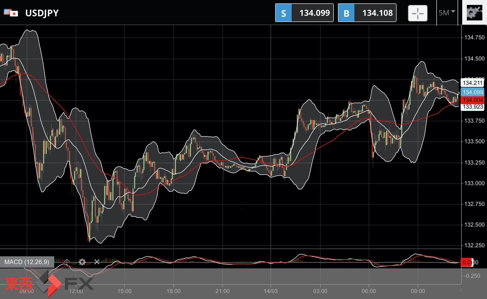Click the 東西FX logo watermark

click(49, 284)
